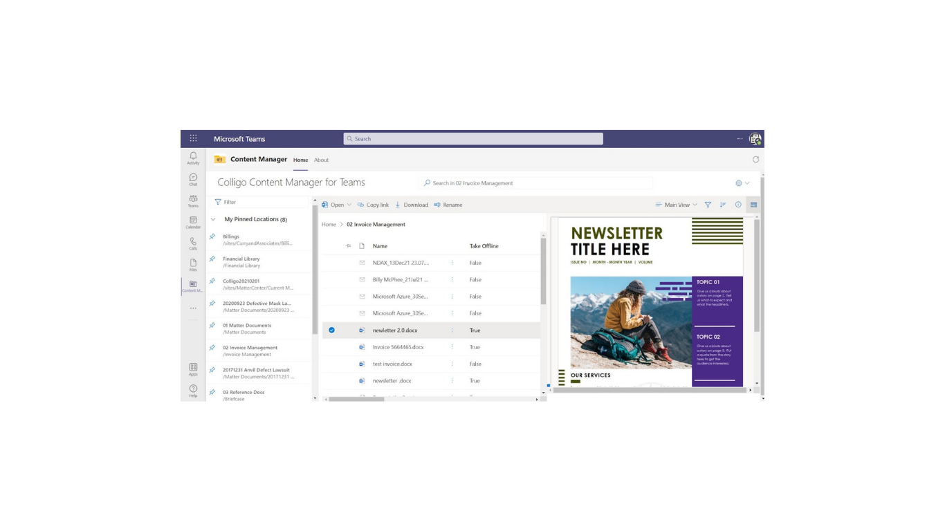Image resolution: width=945 pixels, height=531 pixels.
Task: Click the filter funnel icon in the toolbar
Action: point(708,205)
